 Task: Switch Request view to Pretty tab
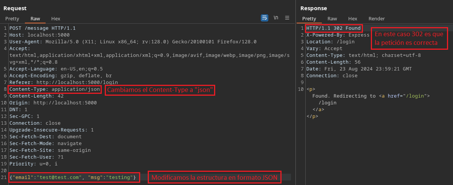[12, 18]
